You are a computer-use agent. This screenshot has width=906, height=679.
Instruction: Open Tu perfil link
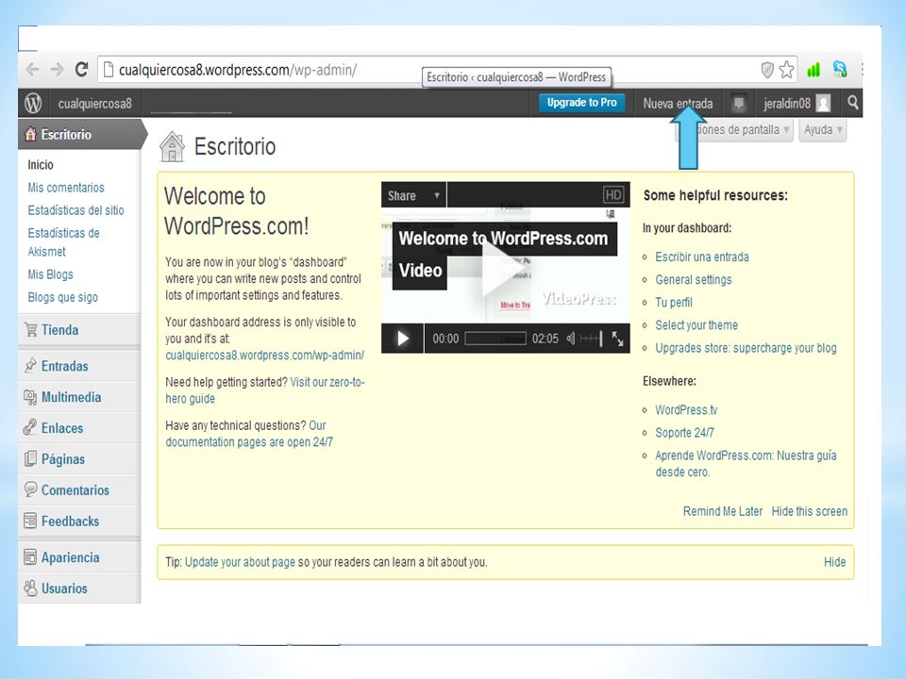[673, 302]
